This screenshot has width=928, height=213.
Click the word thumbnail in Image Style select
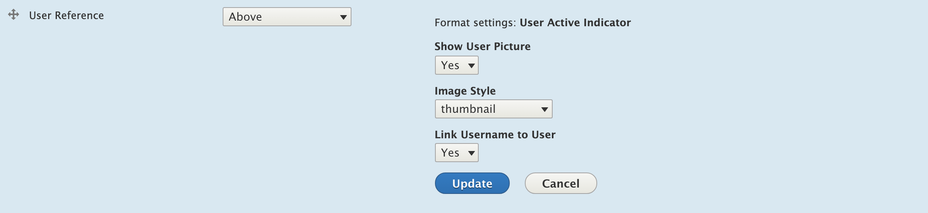pyautogui.click(x=468, y=109)
